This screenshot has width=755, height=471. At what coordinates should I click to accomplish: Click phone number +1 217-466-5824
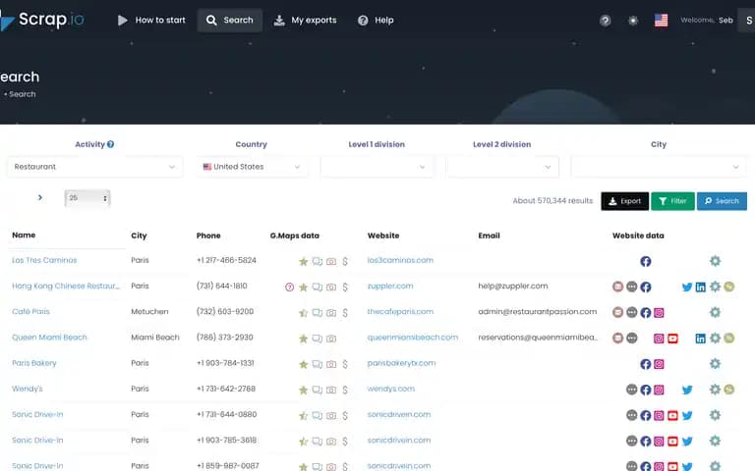[x=226, y=260]
